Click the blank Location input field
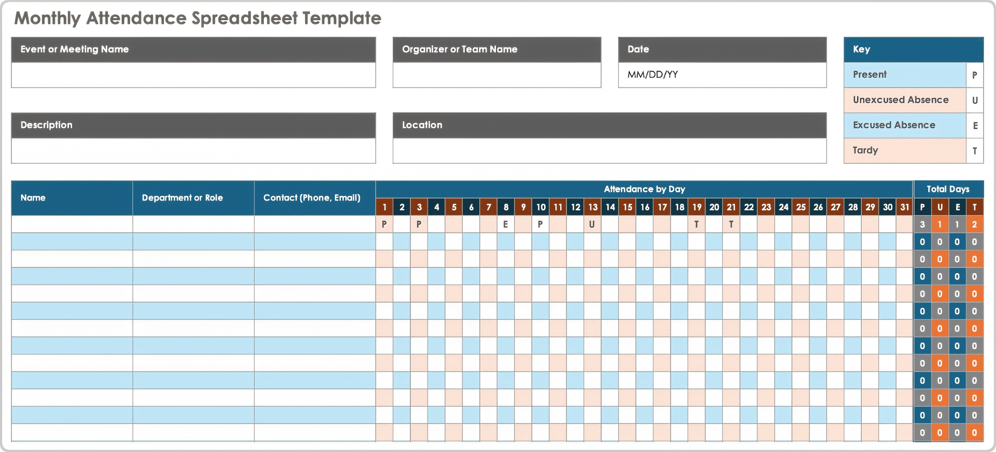The width and height of the screenshot is (996, 452). 609,151
